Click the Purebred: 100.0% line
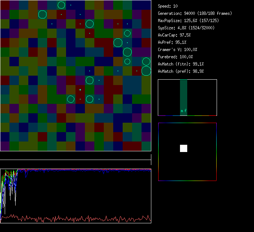This screenshot has width=254, height=232. tap(176, 57)
